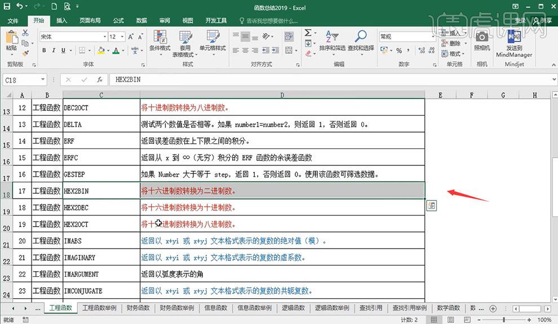
Task: Click the 共享 (Share) button
Action: 542,21
